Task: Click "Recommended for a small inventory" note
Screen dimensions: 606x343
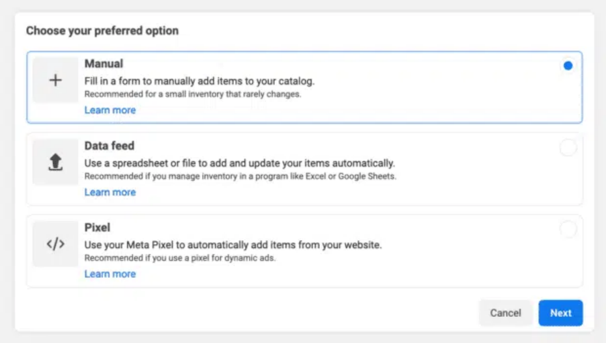Action: click(x=193, y=94)
